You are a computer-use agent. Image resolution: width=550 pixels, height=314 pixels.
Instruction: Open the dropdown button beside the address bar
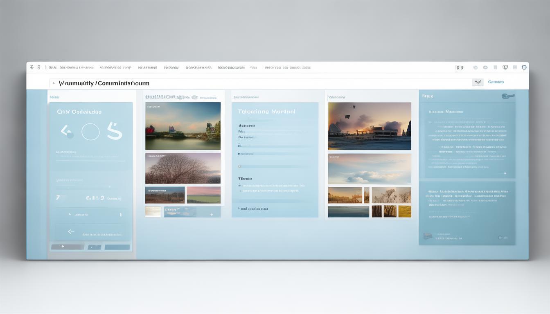[478, 82]
